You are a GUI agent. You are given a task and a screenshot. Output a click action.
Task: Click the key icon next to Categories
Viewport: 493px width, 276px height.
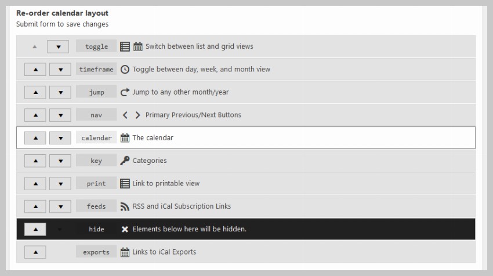(x=125, y=161)
